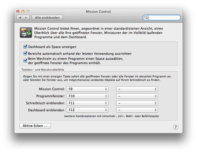Click the magnifier icon in search field
The image size is (197, 153).
145,18
